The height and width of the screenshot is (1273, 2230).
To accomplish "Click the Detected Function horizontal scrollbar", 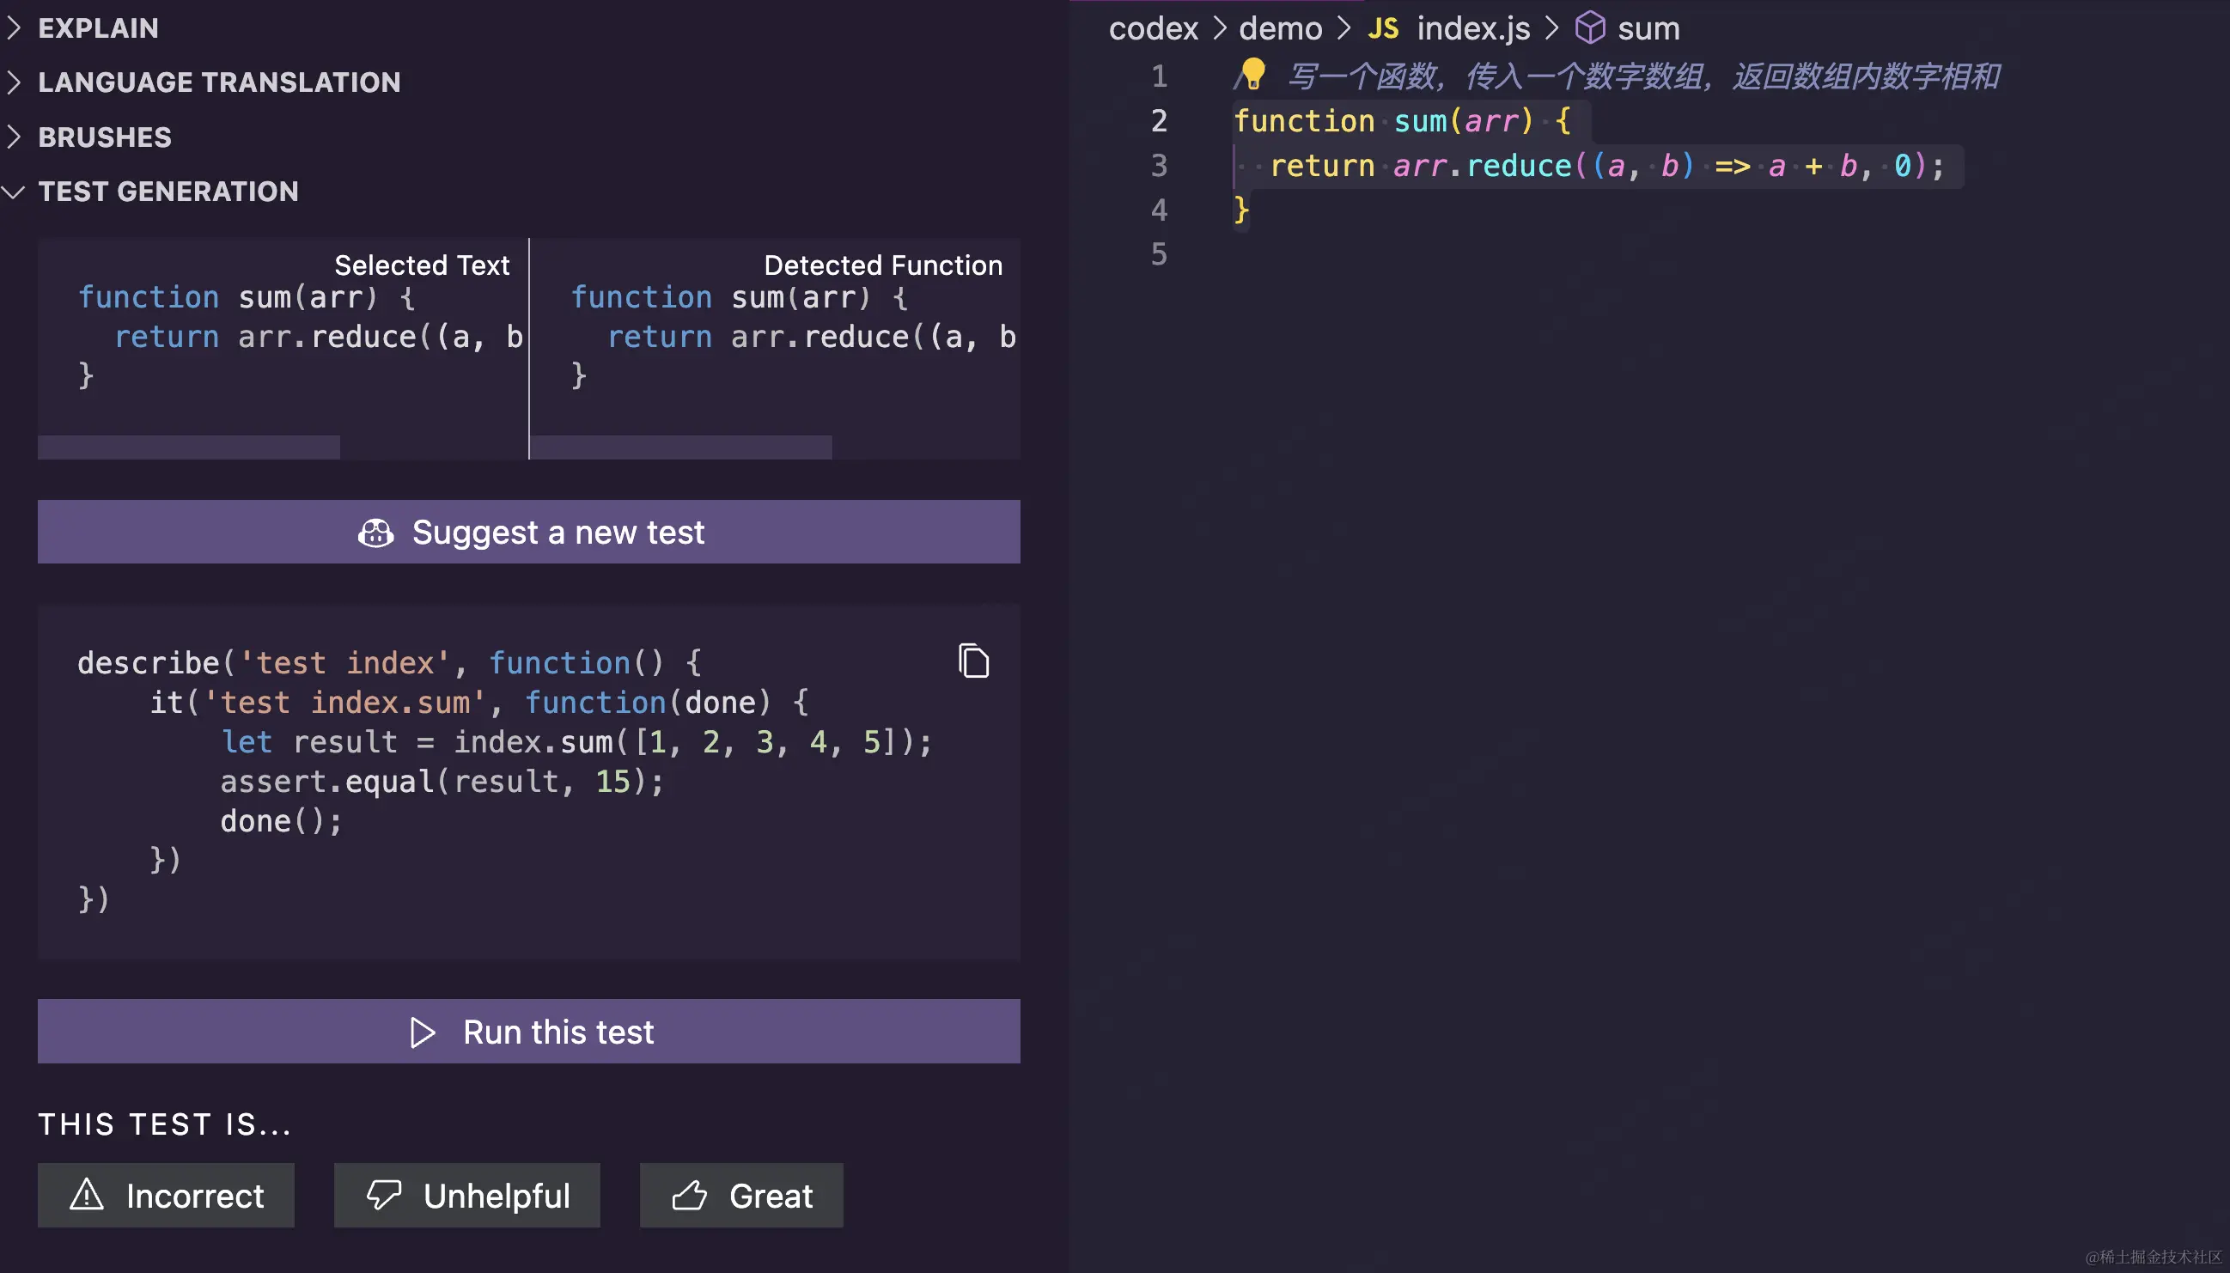I will tap(681, 448).
